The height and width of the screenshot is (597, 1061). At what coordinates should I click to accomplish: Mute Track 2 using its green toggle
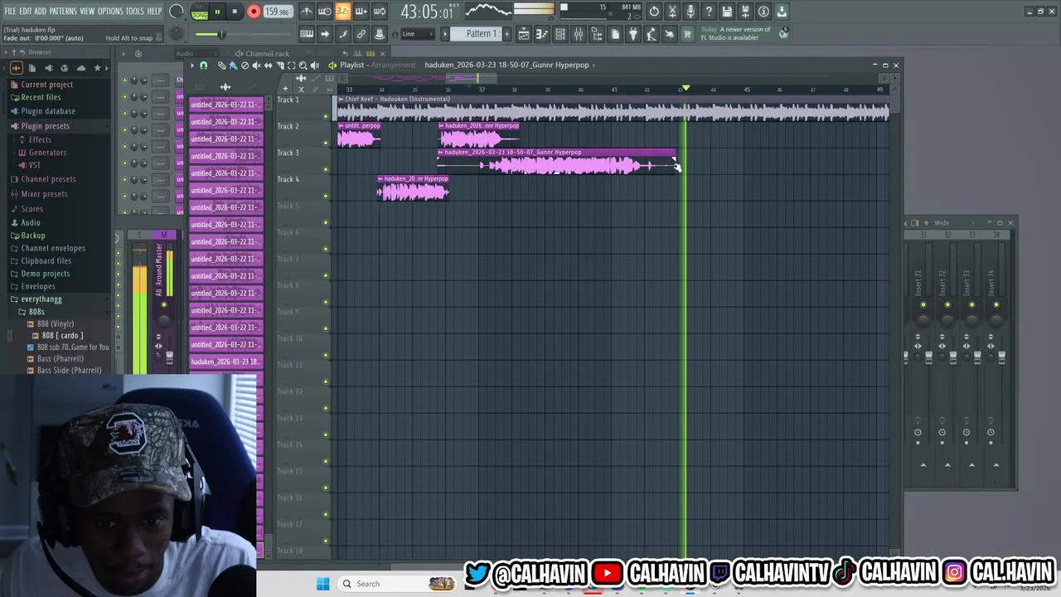click(x=326, y=143)
